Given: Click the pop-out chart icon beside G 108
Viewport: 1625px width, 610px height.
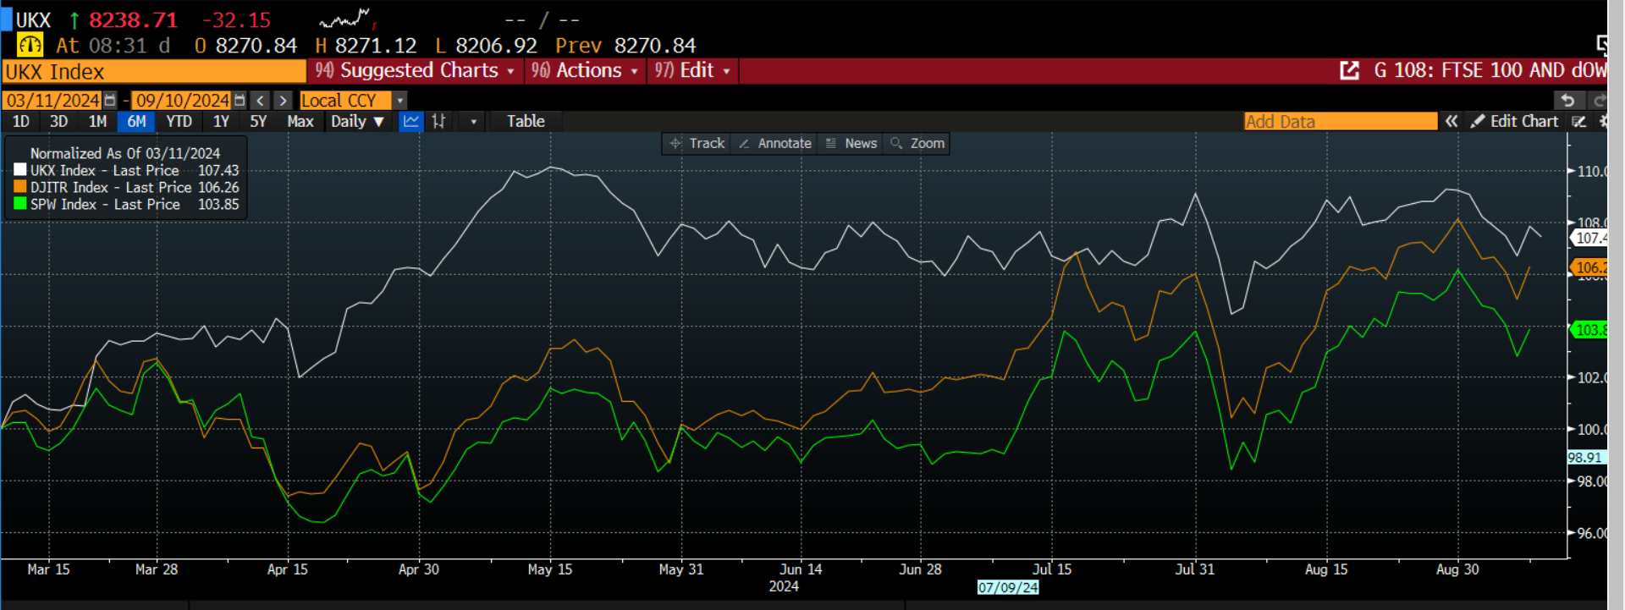Looking at the screenshot, I should 1349,71.
